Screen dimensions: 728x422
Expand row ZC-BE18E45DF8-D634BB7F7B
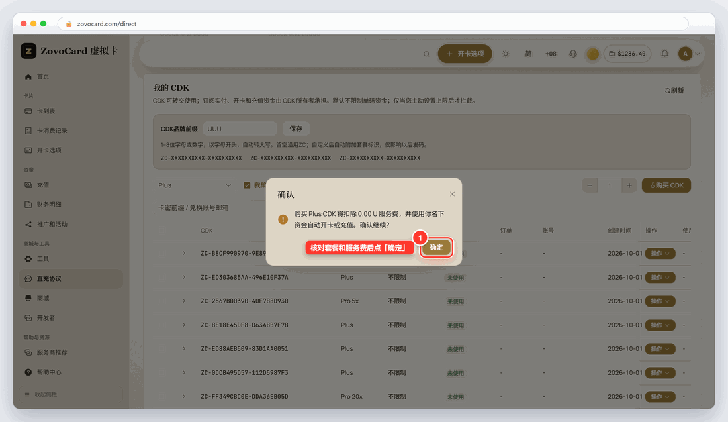click(184, 325)
